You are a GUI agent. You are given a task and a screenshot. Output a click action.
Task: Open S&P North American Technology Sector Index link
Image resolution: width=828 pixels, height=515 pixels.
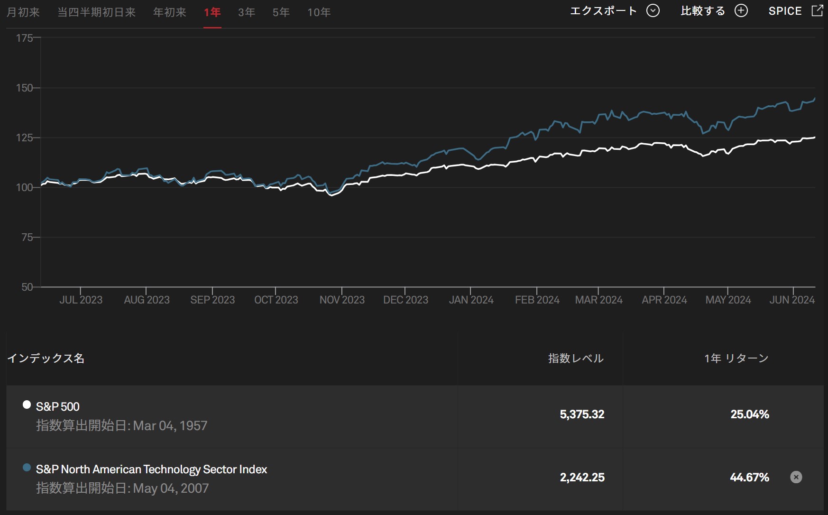click(151, 469)
